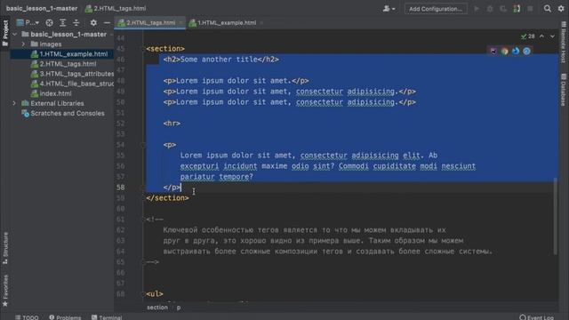Toggle fold marker at line 68 ul tag
The height and width of the screenshot is (320, 569).
coord(142,294)
